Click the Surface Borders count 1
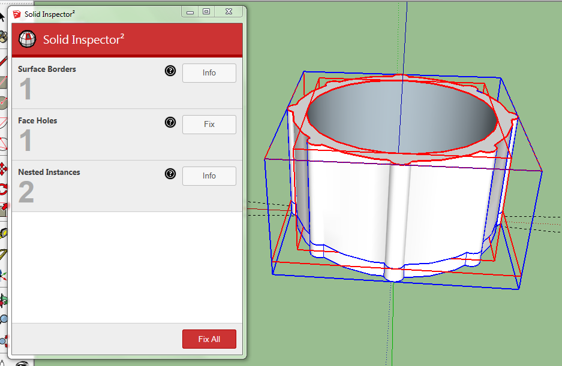Screen dimensions: 562x366 (x=25, y=89)
